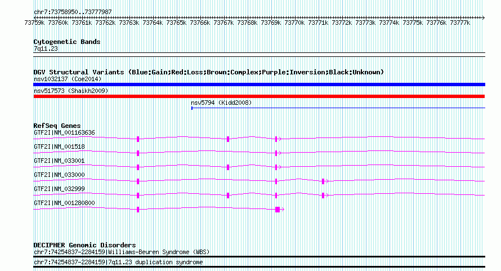The height and width of the screenshot is (271, 501).
Task: Click the nsv5794 (Kidd2008) label
Action: [x=221, y=103]
